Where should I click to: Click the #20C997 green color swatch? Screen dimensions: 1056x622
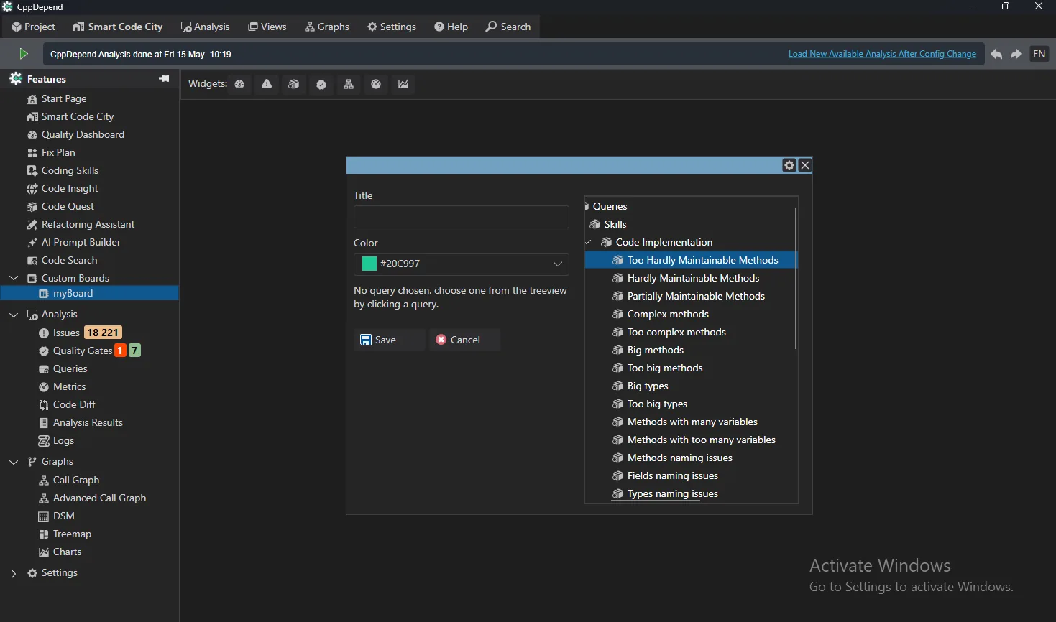click(x=369, y=264)
